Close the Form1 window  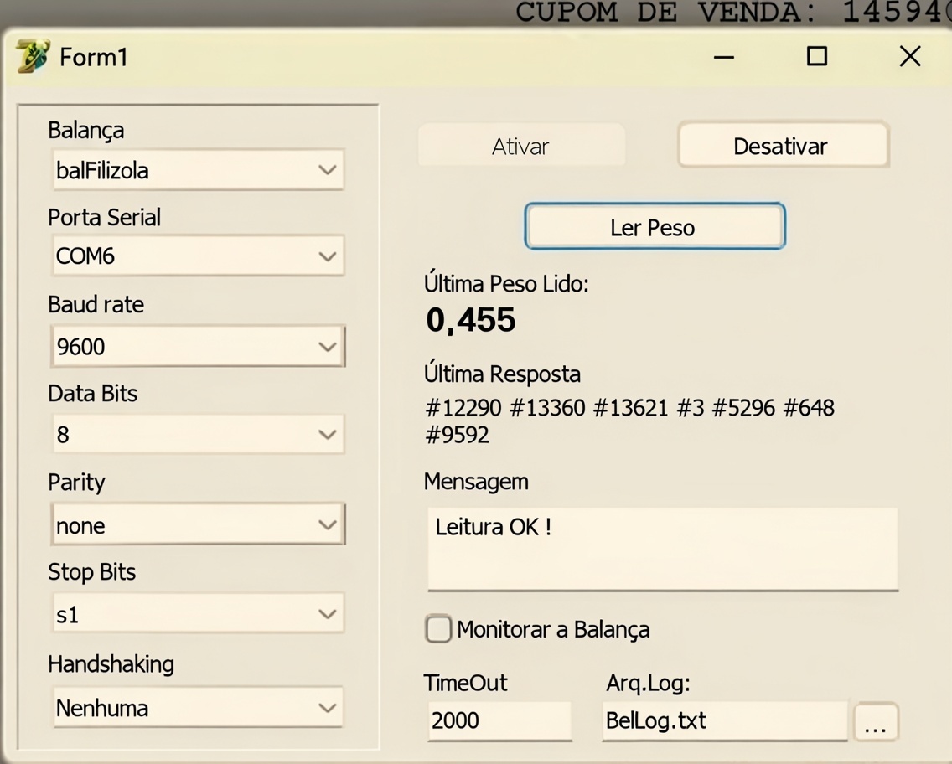[910, 57]
